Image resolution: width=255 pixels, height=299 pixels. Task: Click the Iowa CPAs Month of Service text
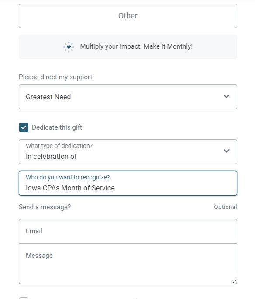(70, 188)
